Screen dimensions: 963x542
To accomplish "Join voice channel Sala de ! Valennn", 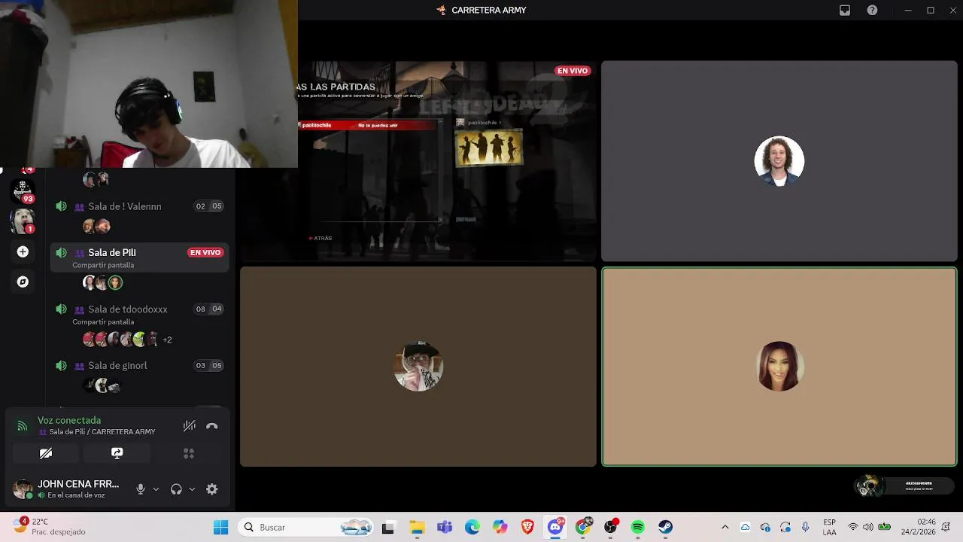I will click(140, 206).
